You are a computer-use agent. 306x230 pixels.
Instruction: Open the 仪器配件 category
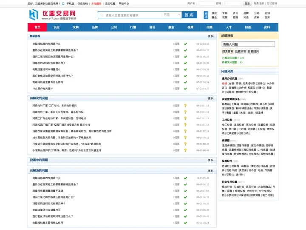pyautogui.click(x=227, y=161)
